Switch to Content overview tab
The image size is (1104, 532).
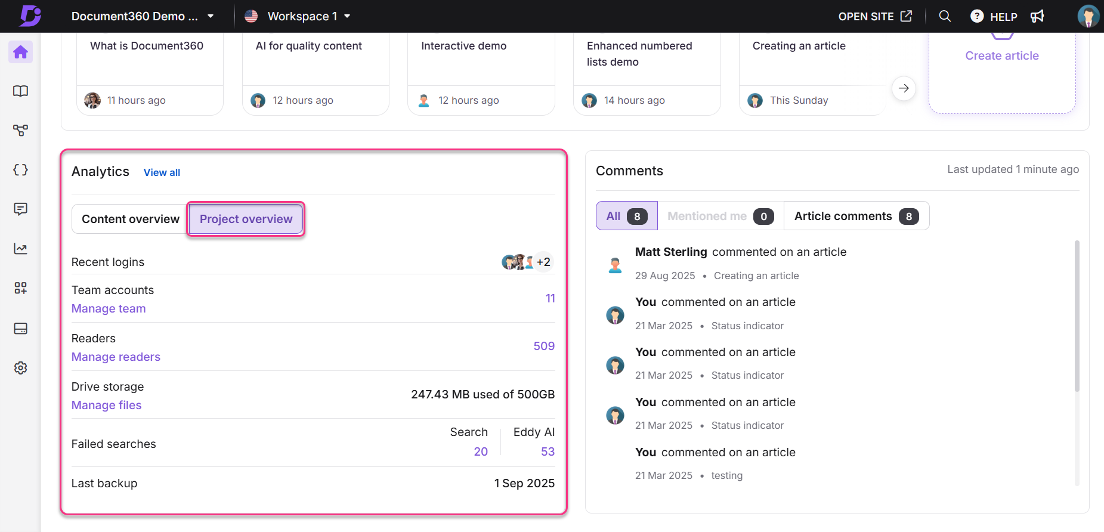130,219
